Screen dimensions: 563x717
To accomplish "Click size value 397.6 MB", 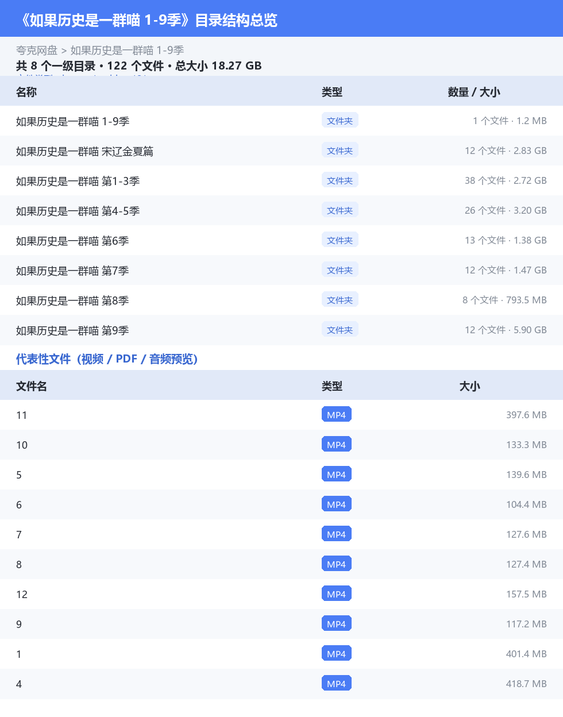I will pyautogui.click(x=526, y=415).
